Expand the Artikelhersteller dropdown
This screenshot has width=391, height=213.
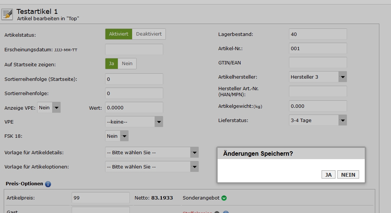317,77
